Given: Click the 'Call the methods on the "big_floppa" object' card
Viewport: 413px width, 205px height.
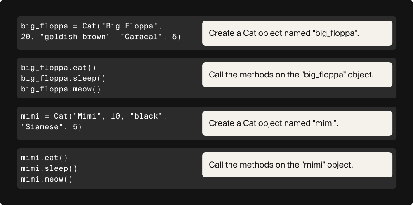Looking at the screenshot, I should pos(297,75).
